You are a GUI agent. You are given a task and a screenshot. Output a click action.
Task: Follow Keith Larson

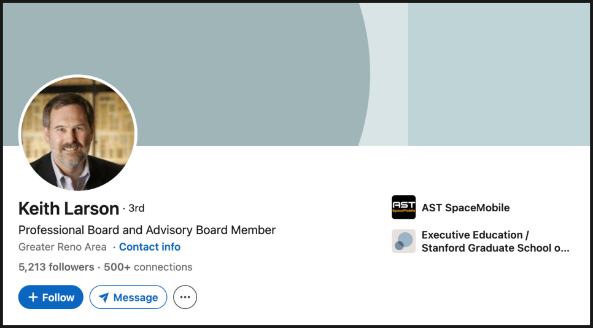(x=51, y=297)
